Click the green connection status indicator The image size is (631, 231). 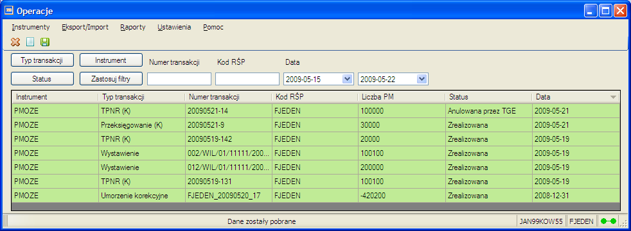[608, 221]
